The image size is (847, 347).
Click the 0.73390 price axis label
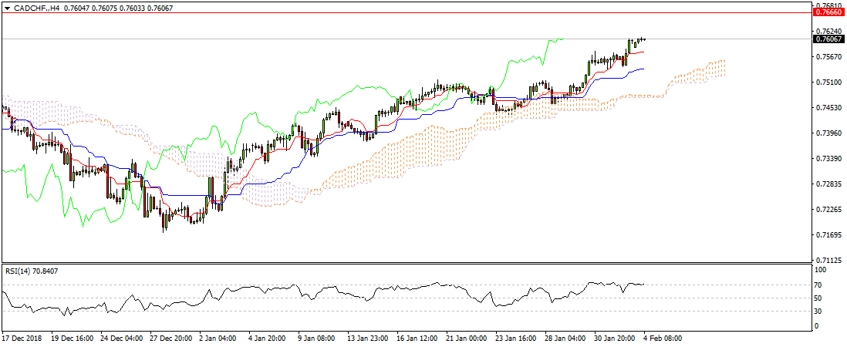(x=830, y=158)
